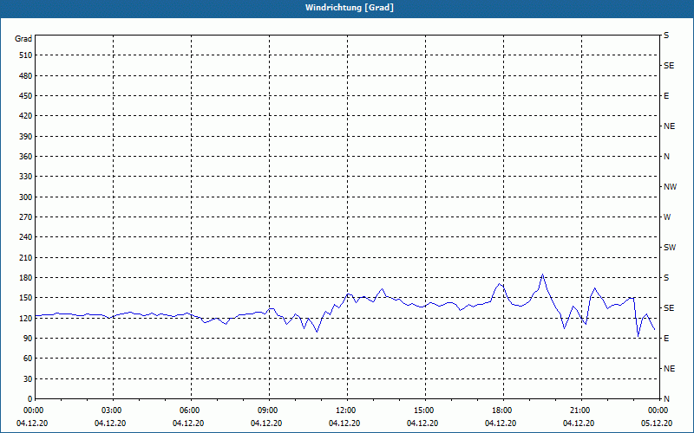Click the 300 y-axis value
The height and width of the screenshot is (433, 694).
[x=26, y=197]
